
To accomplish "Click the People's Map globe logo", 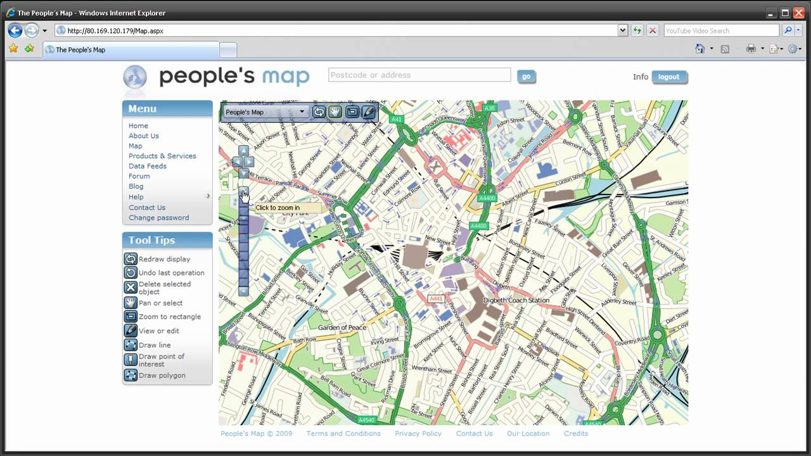I will click(x=135, y=77).
